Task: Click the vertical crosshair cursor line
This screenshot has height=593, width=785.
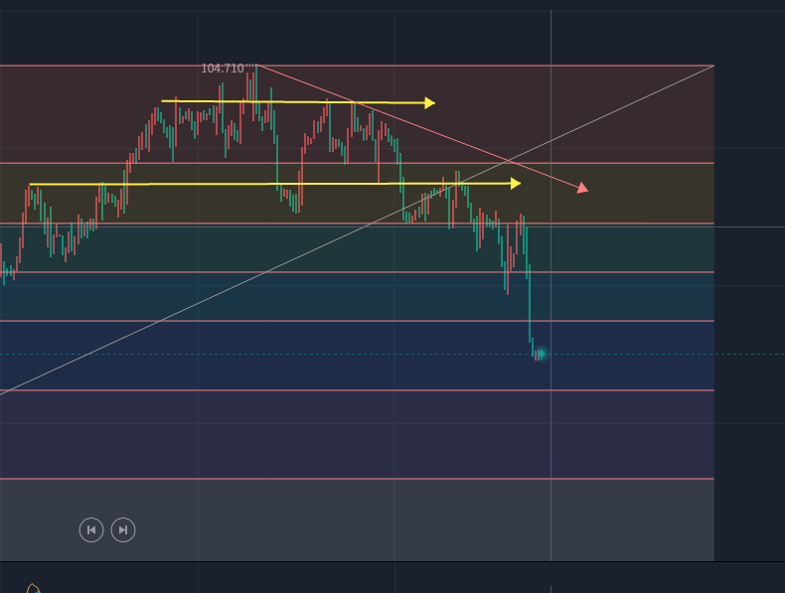Action: tap(551, 447)
